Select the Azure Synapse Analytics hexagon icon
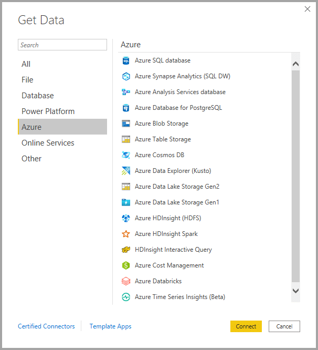Image resolution: width=318 pixels, height=350 pixels. (126, 77)
